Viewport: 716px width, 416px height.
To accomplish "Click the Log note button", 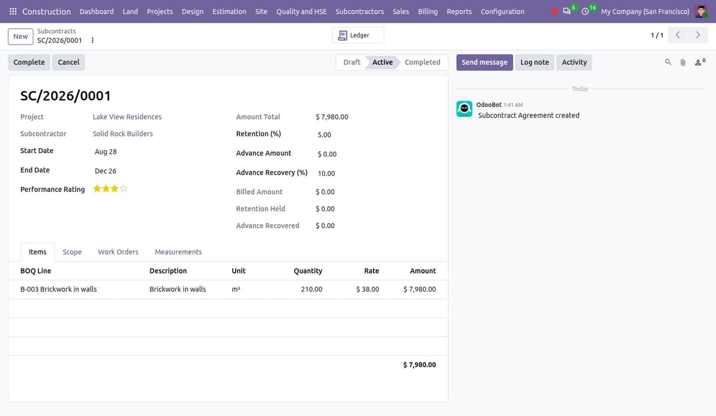I will coord(535,62).
